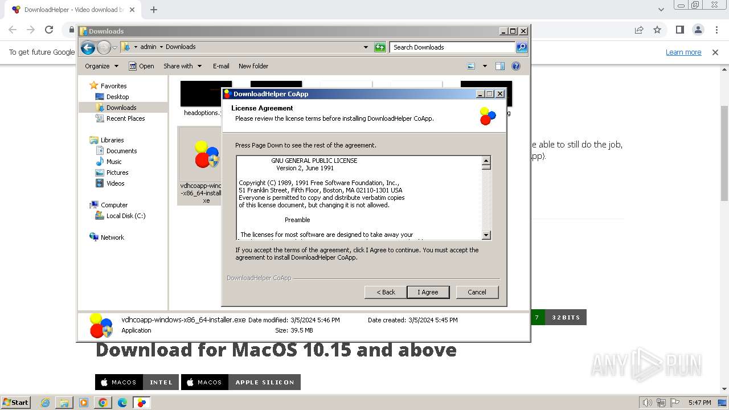Viewport: 729px width, 410px height.
Task: Open Chrome tab search dropdown
Action: pos(661,10)
